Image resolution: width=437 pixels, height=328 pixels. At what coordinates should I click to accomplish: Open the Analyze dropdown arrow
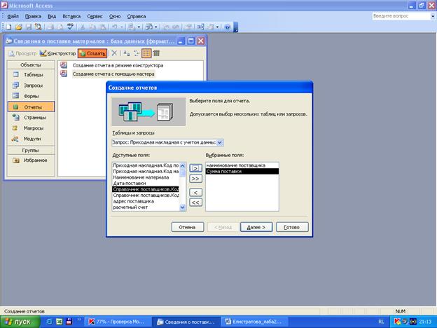coord(155,27)
